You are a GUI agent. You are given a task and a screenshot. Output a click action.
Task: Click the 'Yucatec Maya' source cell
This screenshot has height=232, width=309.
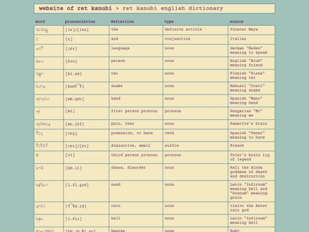[x=252, y=30]
